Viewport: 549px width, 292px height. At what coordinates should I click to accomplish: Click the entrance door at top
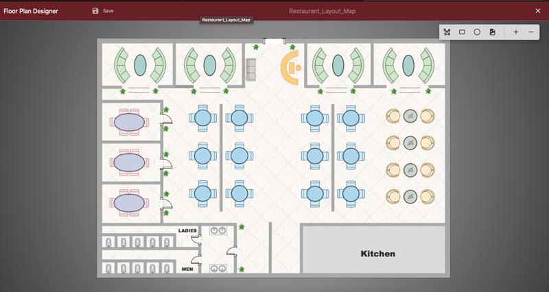[274, 42]
